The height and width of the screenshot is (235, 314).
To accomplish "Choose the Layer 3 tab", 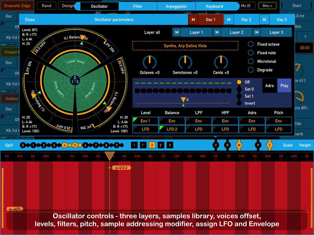I will [276, 32].
